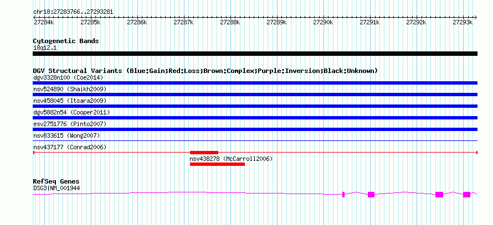
Task: Open the RefSeq Genes track heading
Action: click(57, 182)
